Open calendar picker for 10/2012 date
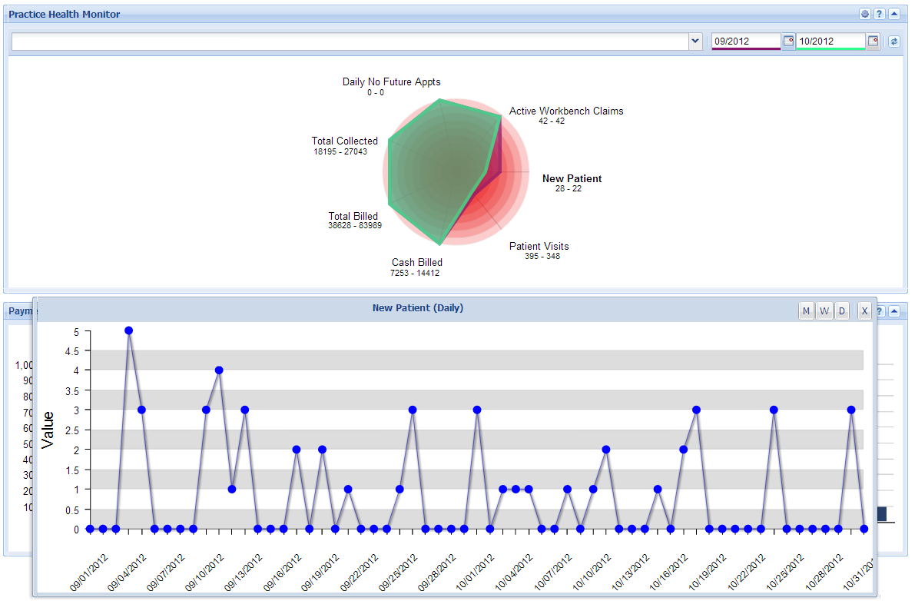 (873, 41)
